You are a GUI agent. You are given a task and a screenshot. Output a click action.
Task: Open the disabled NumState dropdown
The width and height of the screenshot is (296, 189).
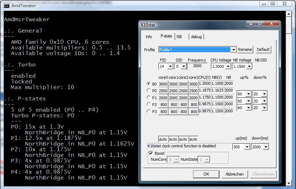click(207, 159)
